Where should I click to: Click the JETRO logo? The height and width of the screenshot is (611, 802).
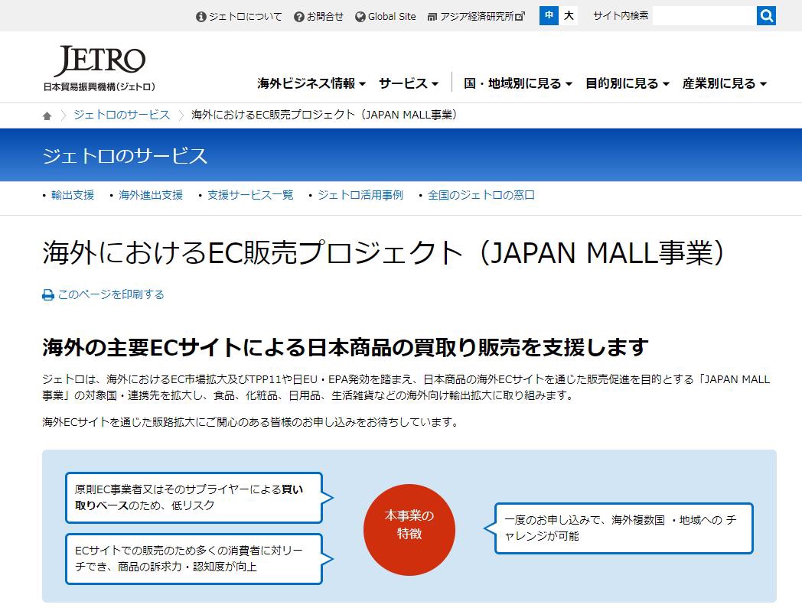point(99,68)
